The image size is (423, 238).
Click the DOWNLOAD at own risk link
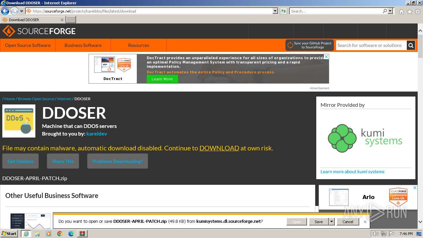click(x=219, y=148)
